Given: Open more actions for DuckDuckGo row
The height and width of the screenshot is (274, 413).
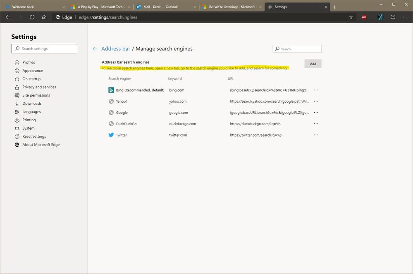Looking at the screenshot, I should pos(316,124).
